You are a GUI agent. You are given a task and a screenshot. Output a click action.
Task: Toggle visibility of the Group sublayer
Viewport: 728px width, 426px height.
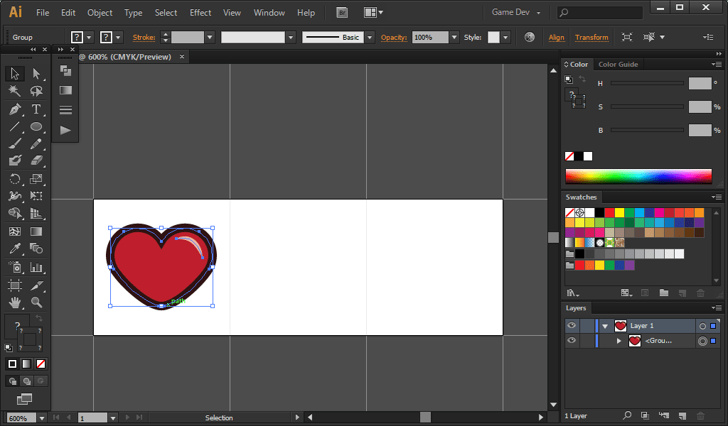(571, 341)
